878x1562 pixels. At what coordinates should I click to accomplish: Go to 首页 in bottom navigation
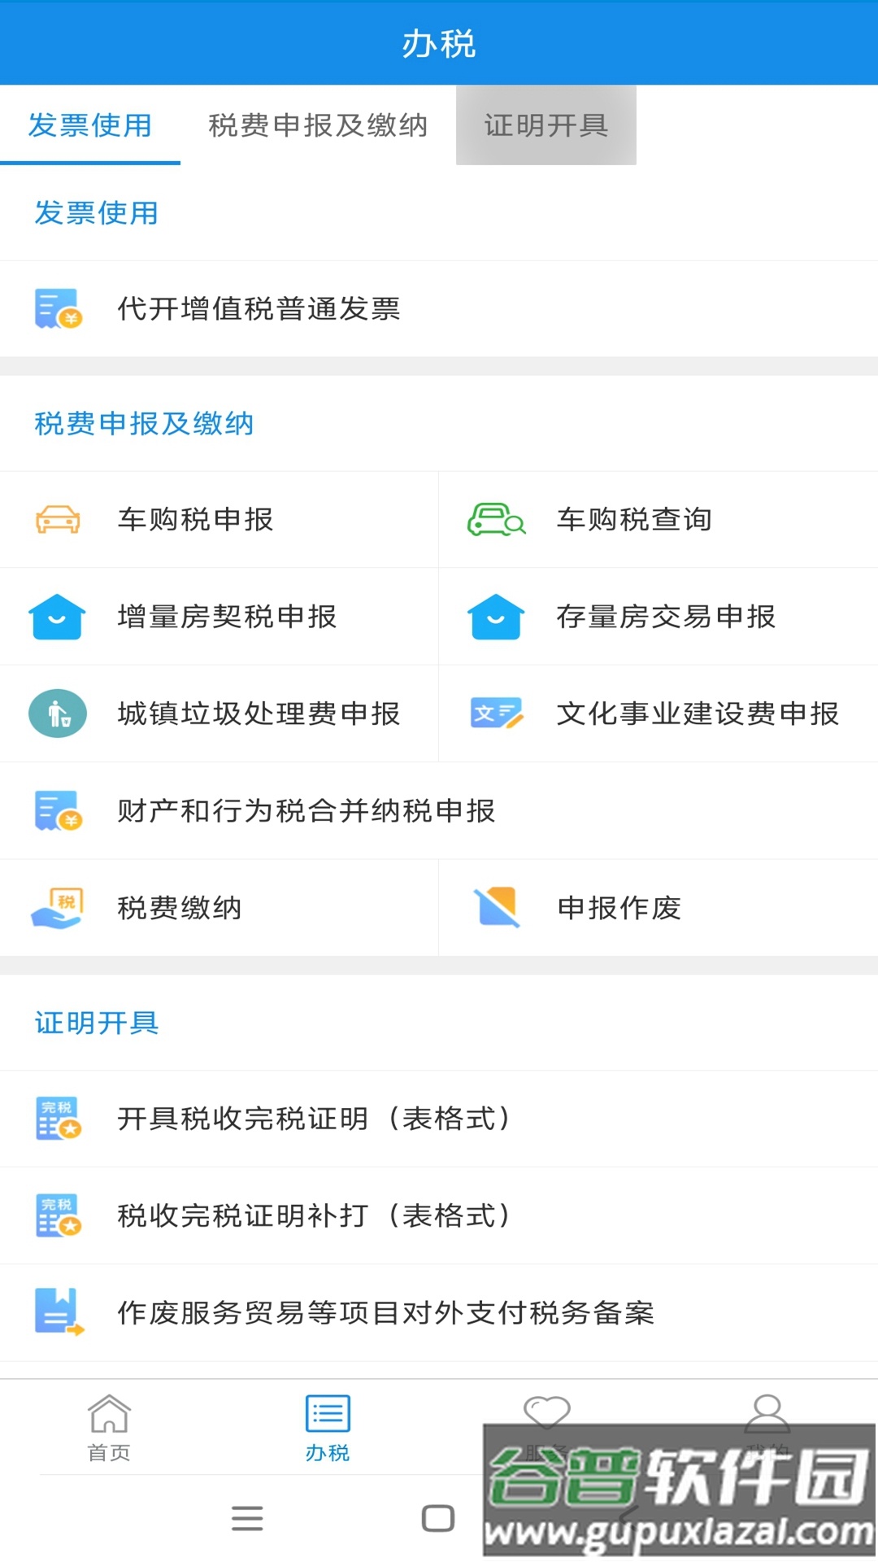(109, 1428)
